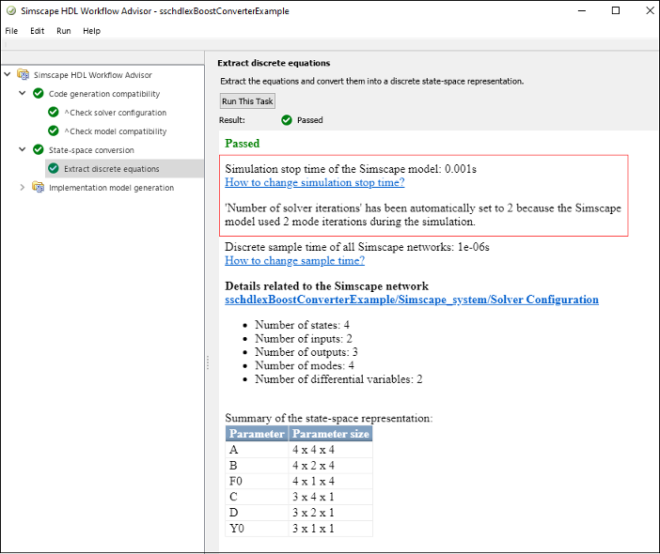This screenshot has width=660, height=554.
Task: Click the Simscape HDL Workflow Advisor folder icon
Action: [24, 74]
